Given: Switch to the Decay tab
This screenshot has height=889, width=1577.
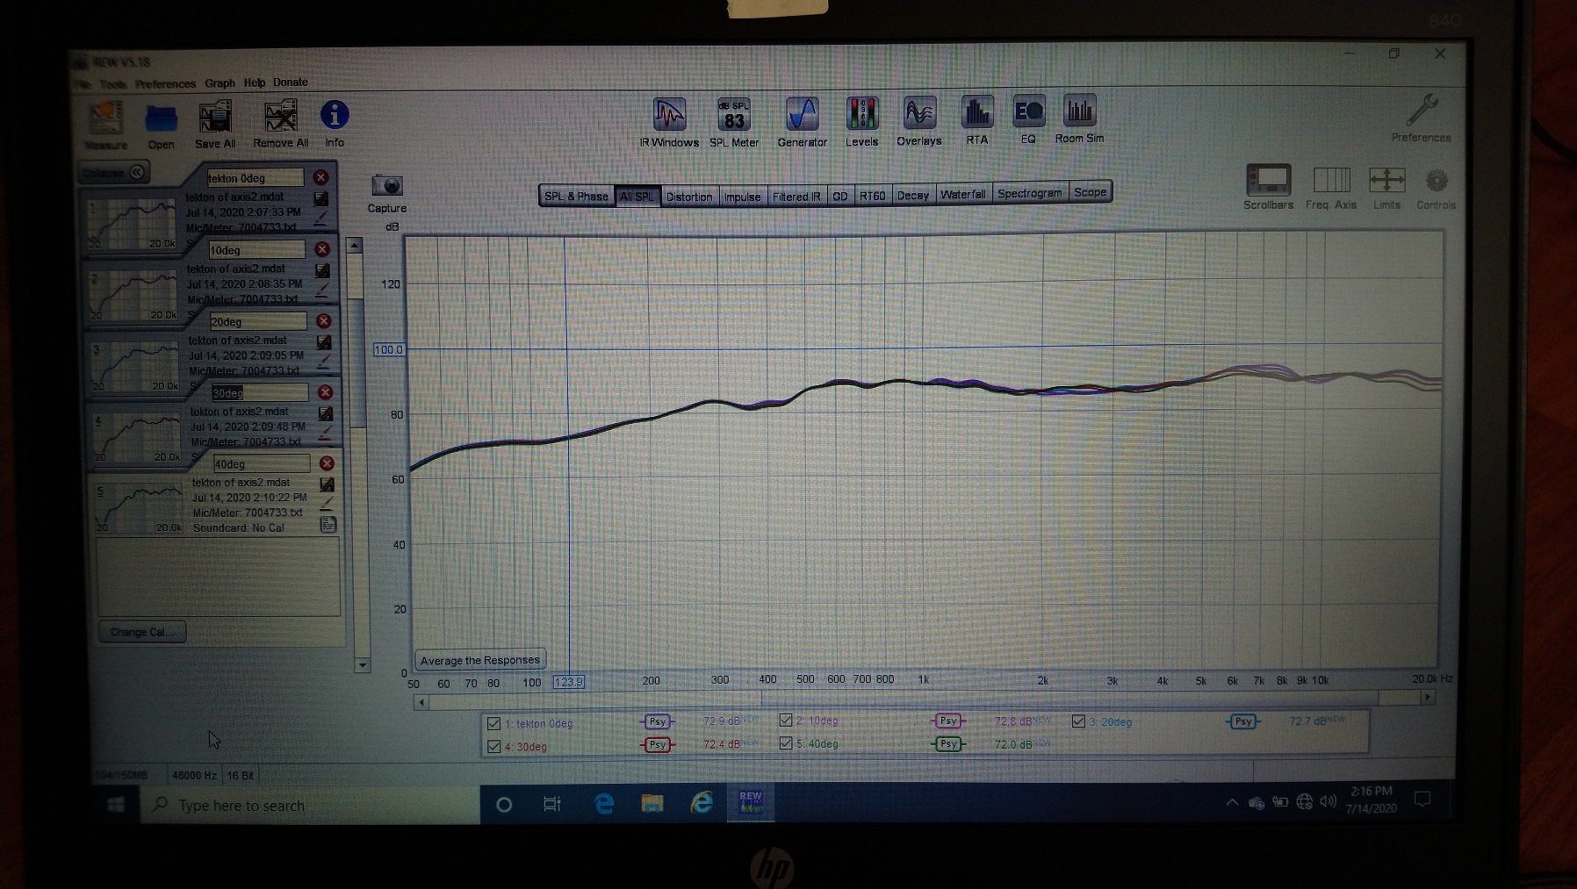Looking at the screenshot, I should [913, 195].
